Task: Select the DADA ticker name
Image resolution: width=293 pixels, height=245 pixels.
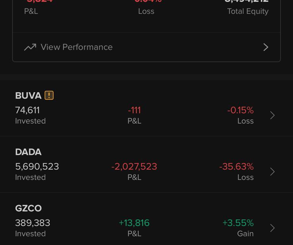Action: click(28, 152)
